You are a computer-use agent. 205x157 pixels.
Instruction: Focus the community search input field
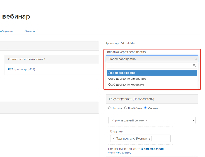point(149,66)
